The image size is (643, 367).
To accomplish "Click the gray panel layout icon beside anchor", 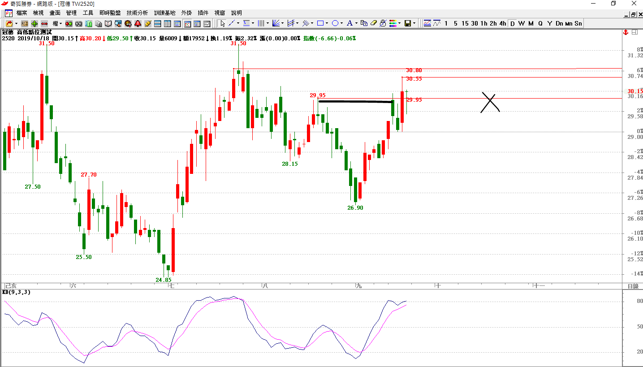I will click(634, 32).
